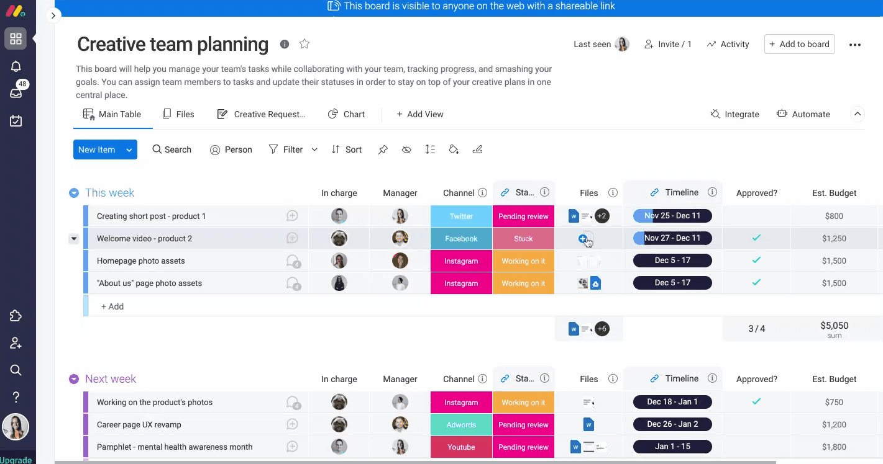Open the inbox with 48 badge

click(x=16, y=93)
